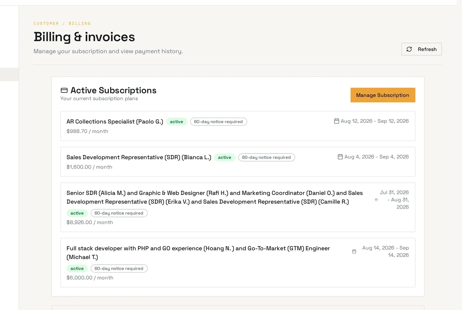Click the credit card icon beside Active Subscriptions
This screenshot has width=462, height=310.
coord(64,90)
